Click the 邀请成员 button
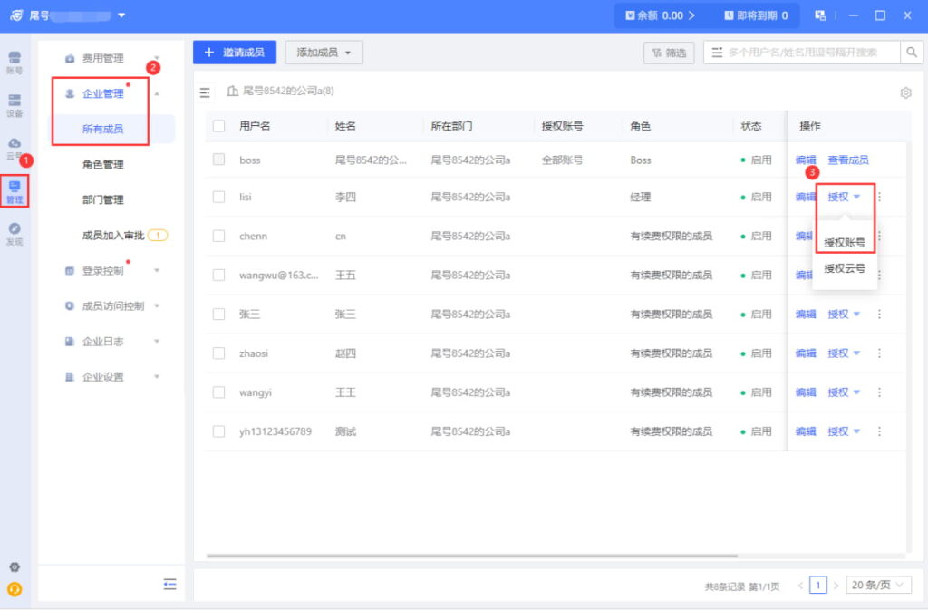This screenshot has width=928, height=610. point(235,52)
